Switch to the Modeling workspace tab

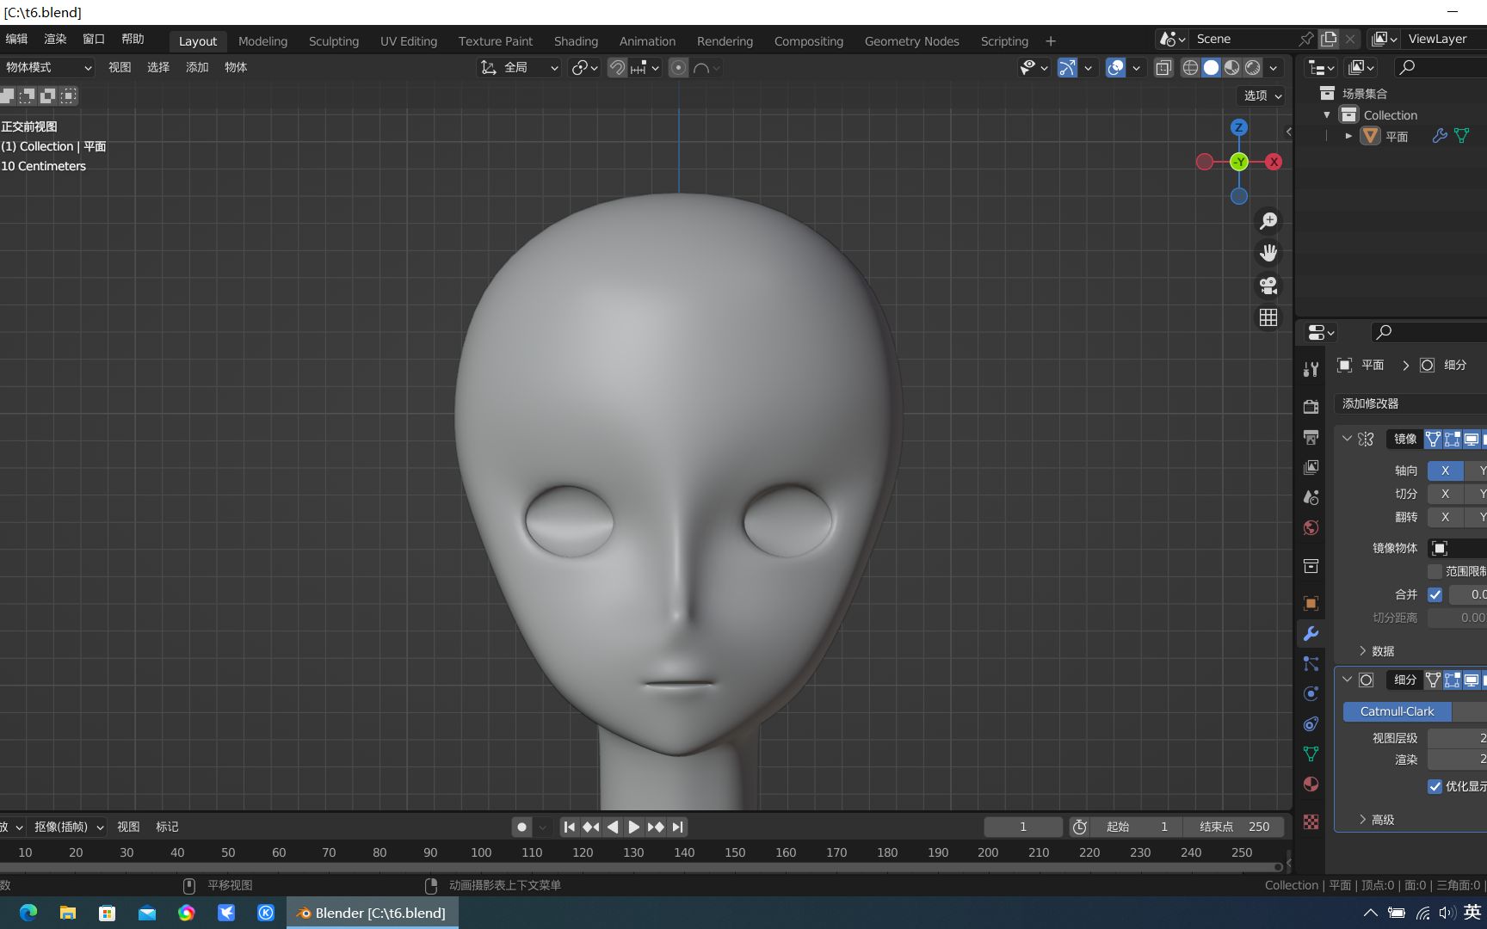coord(262,41)
